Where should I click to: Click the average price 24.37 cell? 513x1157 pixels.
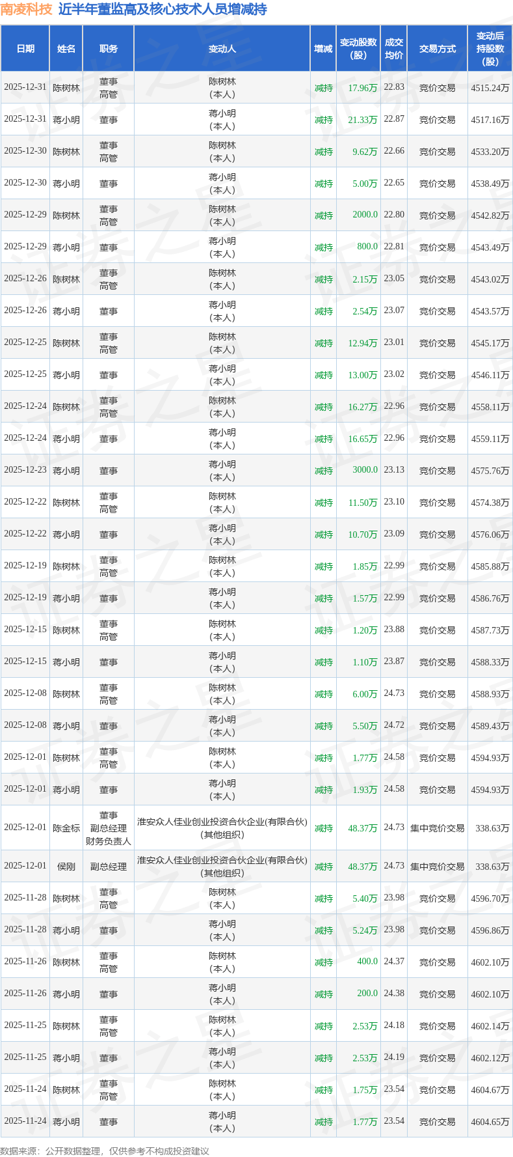[x=394, y=962]
